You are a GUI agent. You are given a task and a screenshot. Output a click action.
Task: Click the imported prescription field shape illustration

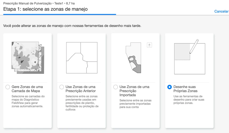coord(133,58)
